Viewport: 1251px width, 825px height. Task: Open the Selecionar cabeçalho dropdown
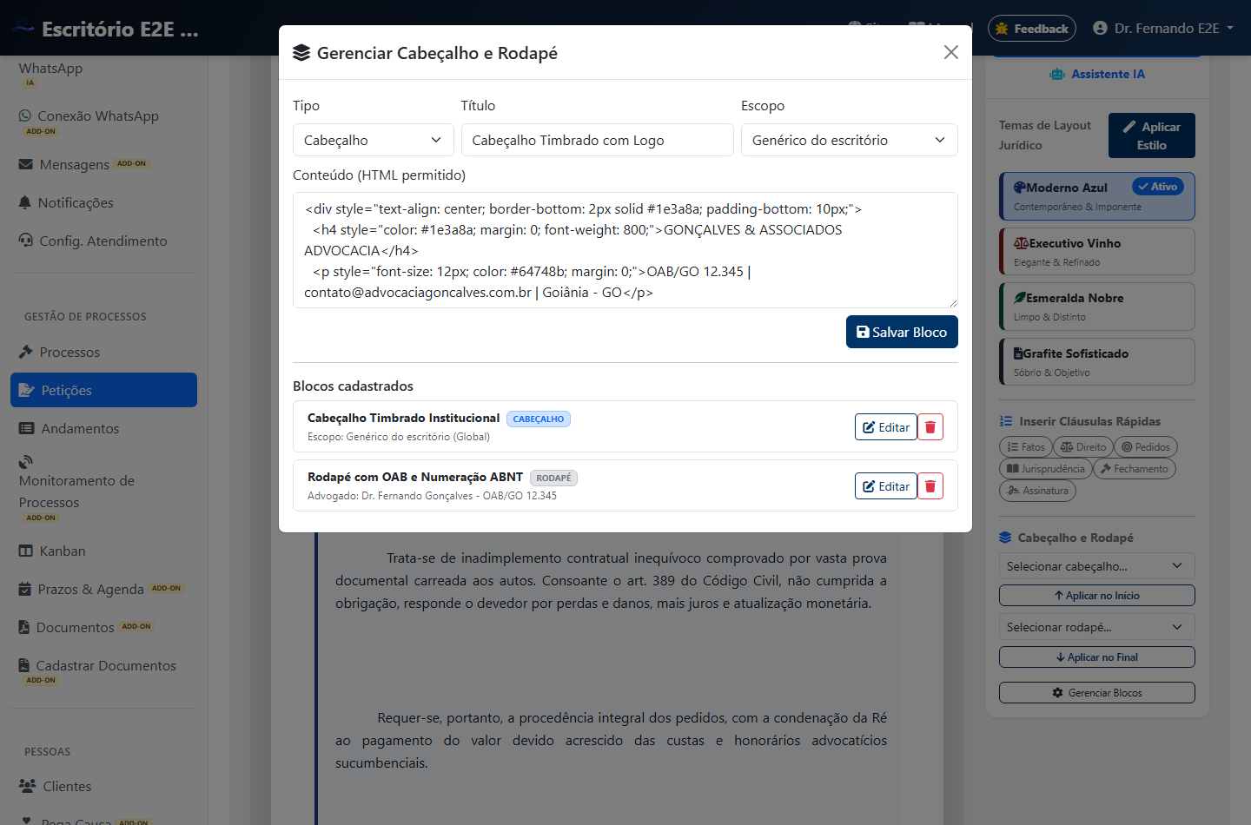point(1096,566)
